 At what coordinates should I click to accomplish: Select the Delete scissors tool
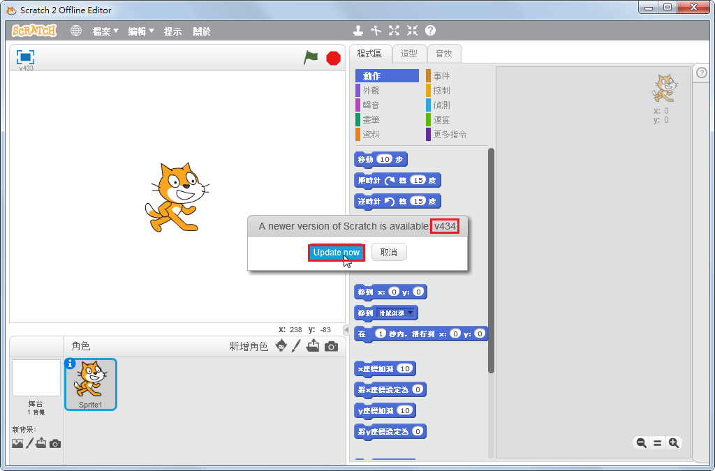pos(376,31)
